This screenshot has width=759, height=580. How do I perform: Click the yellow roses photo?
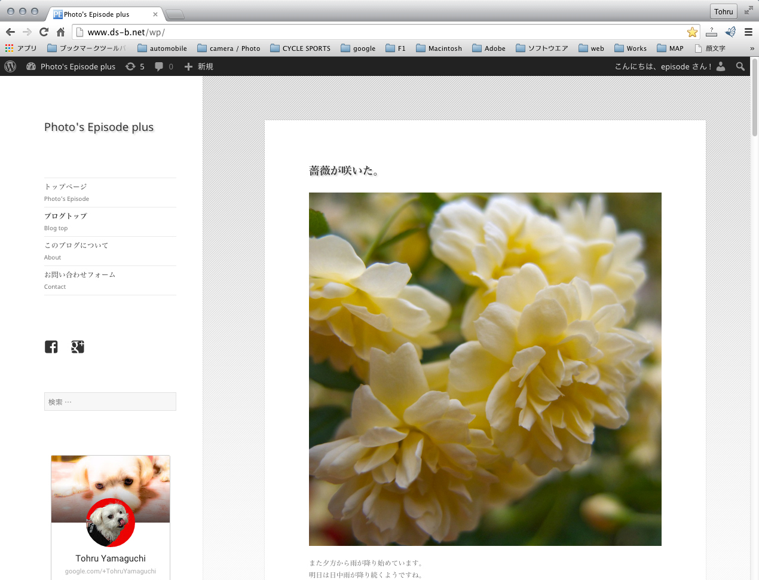485,369
